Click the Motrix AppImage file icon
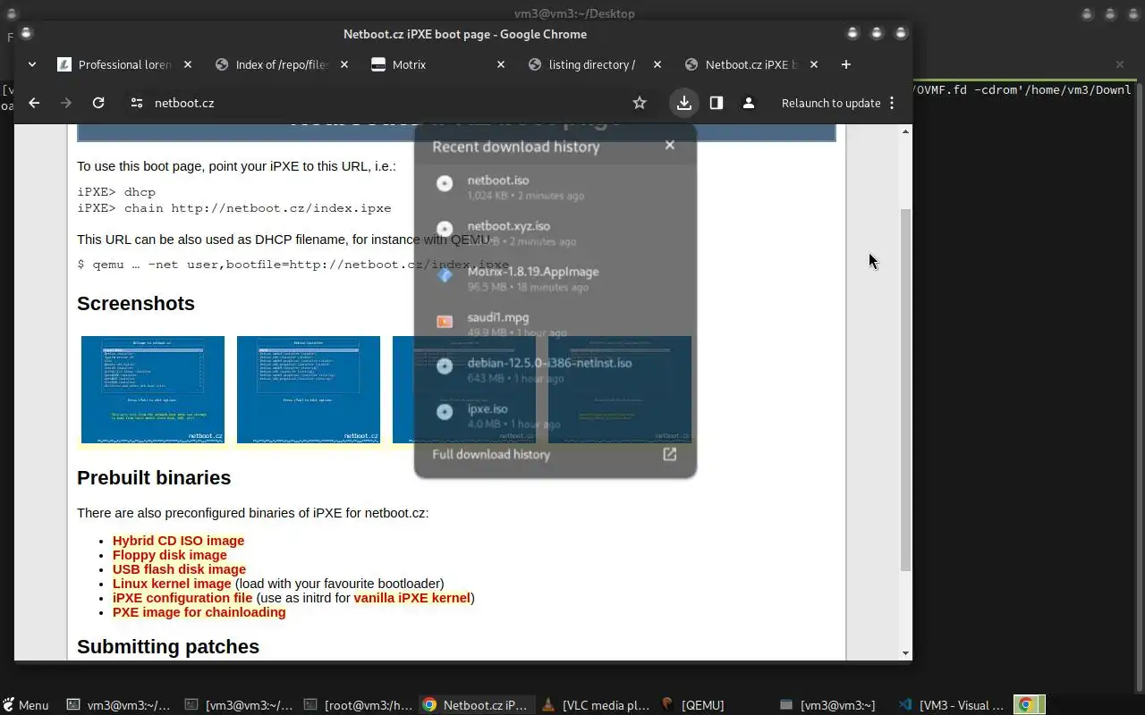Viewport: 1145px width, 715px height. (445, 274)
